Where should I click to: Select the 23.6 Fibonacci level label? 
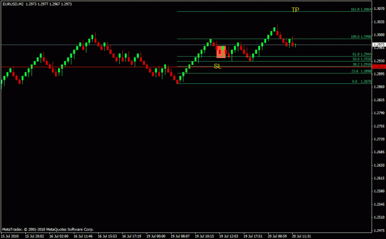(x=361, y=71)
